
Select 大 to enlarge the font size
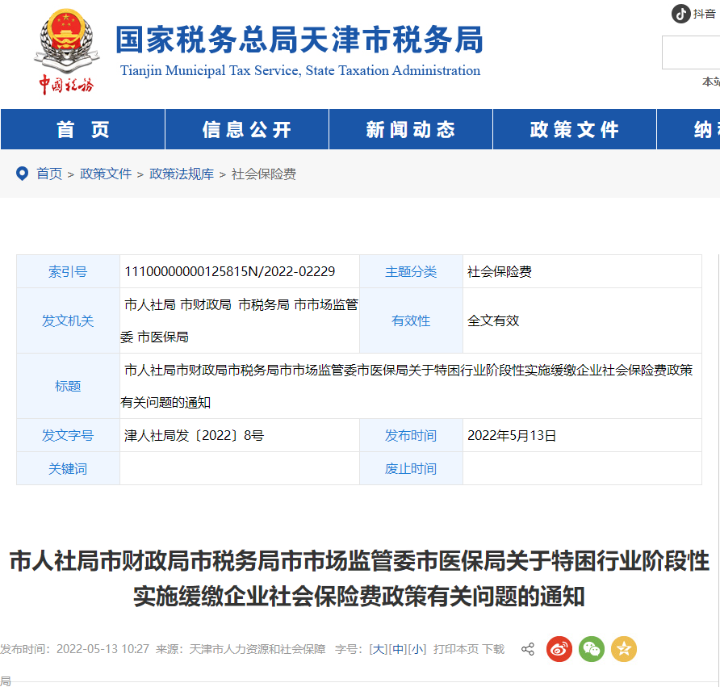coord(379,649)
